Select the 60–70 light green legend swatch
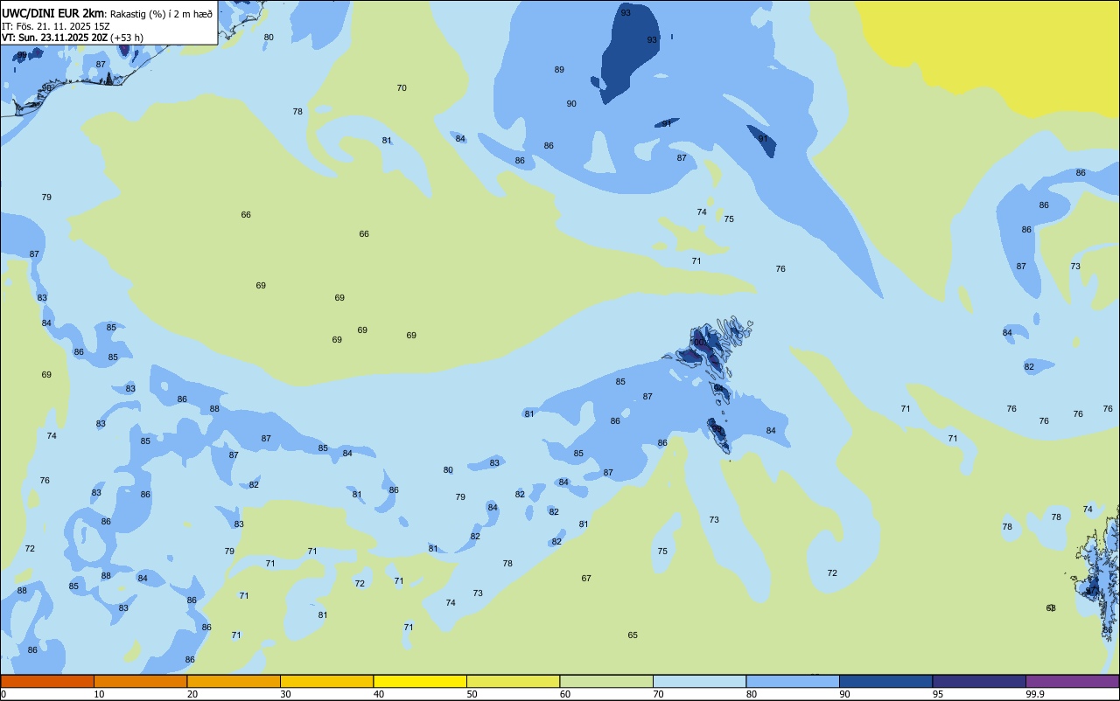 606,681
